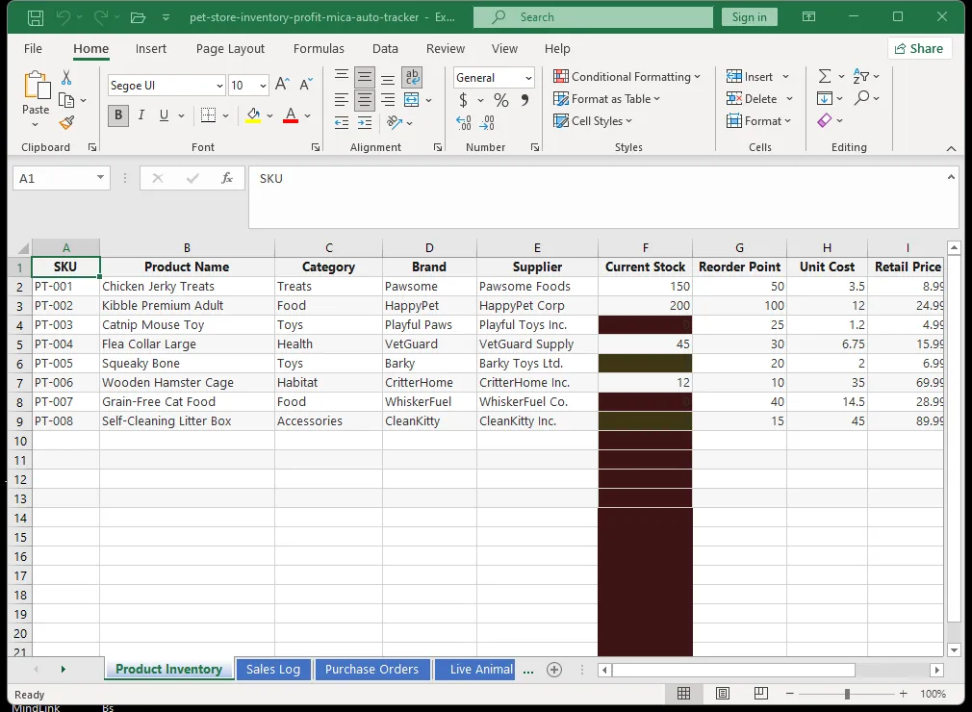Click the Clear eraser icon

pyautogui.click(x=825, y=120)
